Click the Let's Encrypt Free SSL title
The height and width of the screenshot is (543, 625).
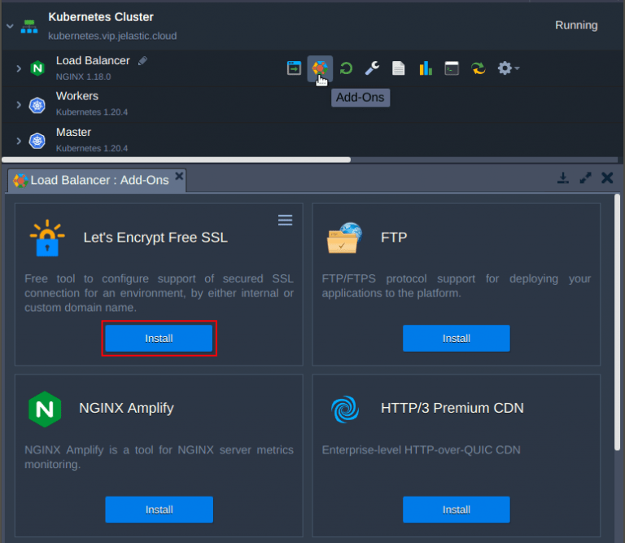click(x=155, y=238)
